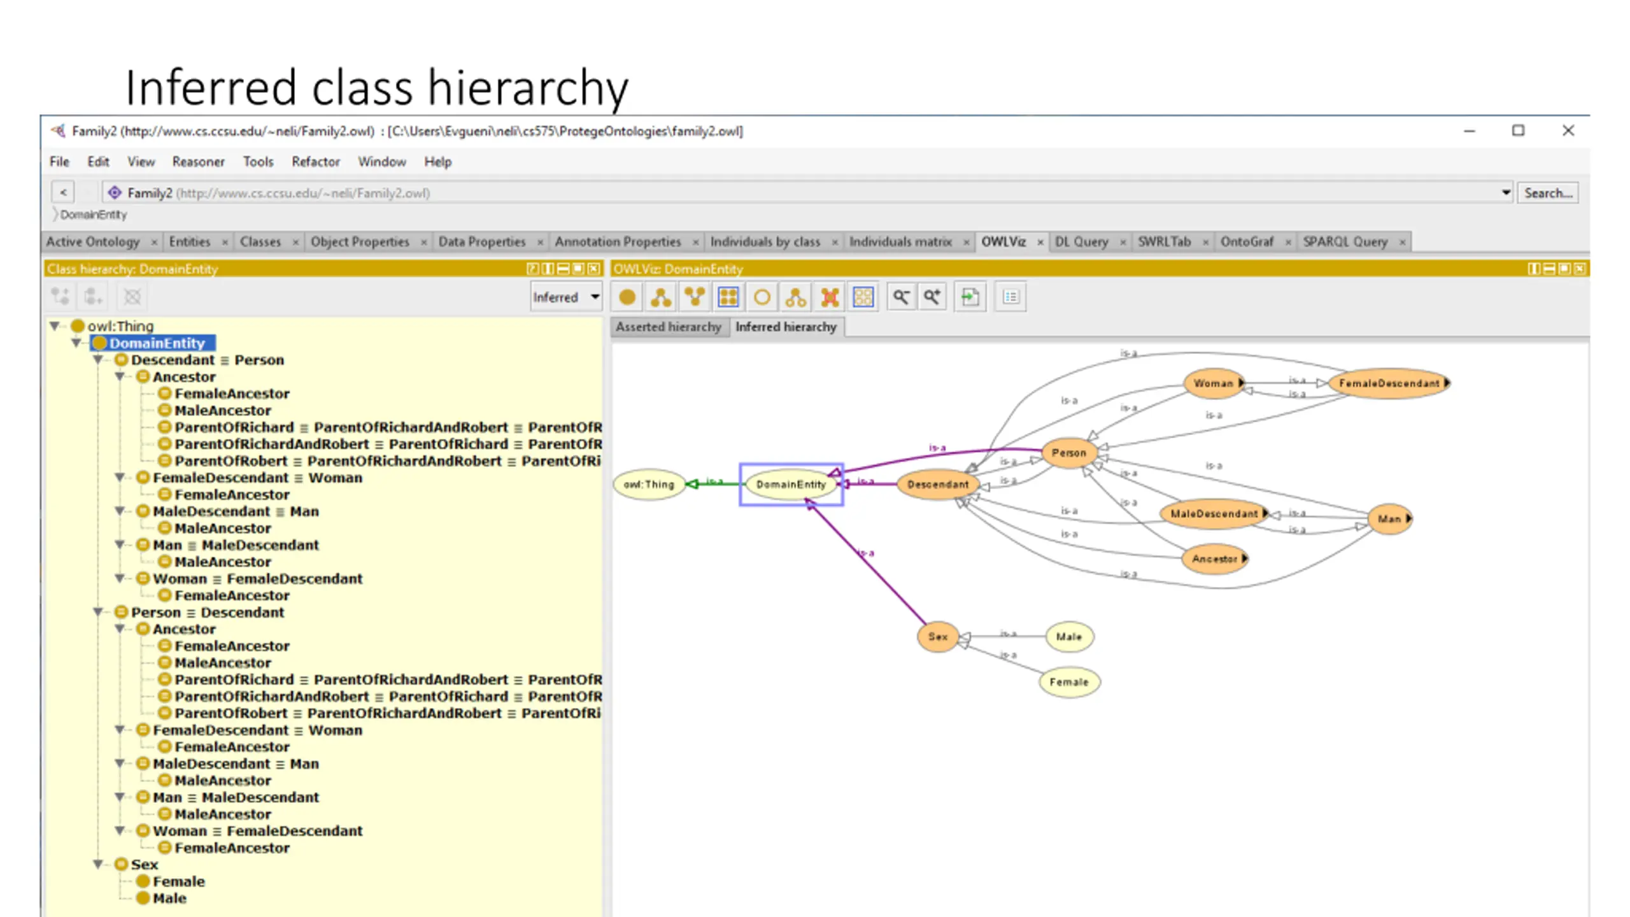Switch to the Entities tab
1630x917 pixels.
tap(190, 242)
